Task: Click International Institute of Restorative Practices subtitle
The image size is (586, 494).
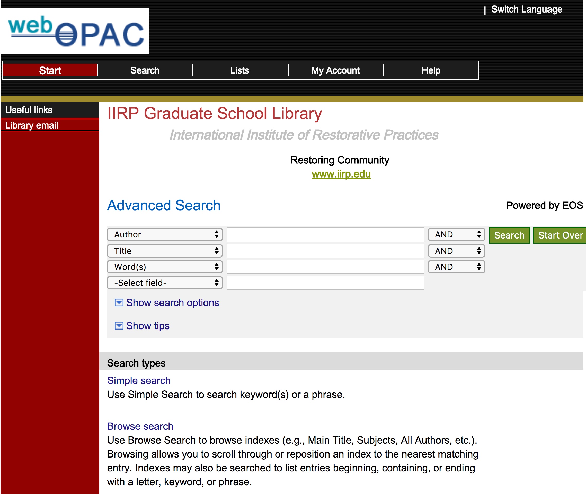Action: (x=304, y=135)
